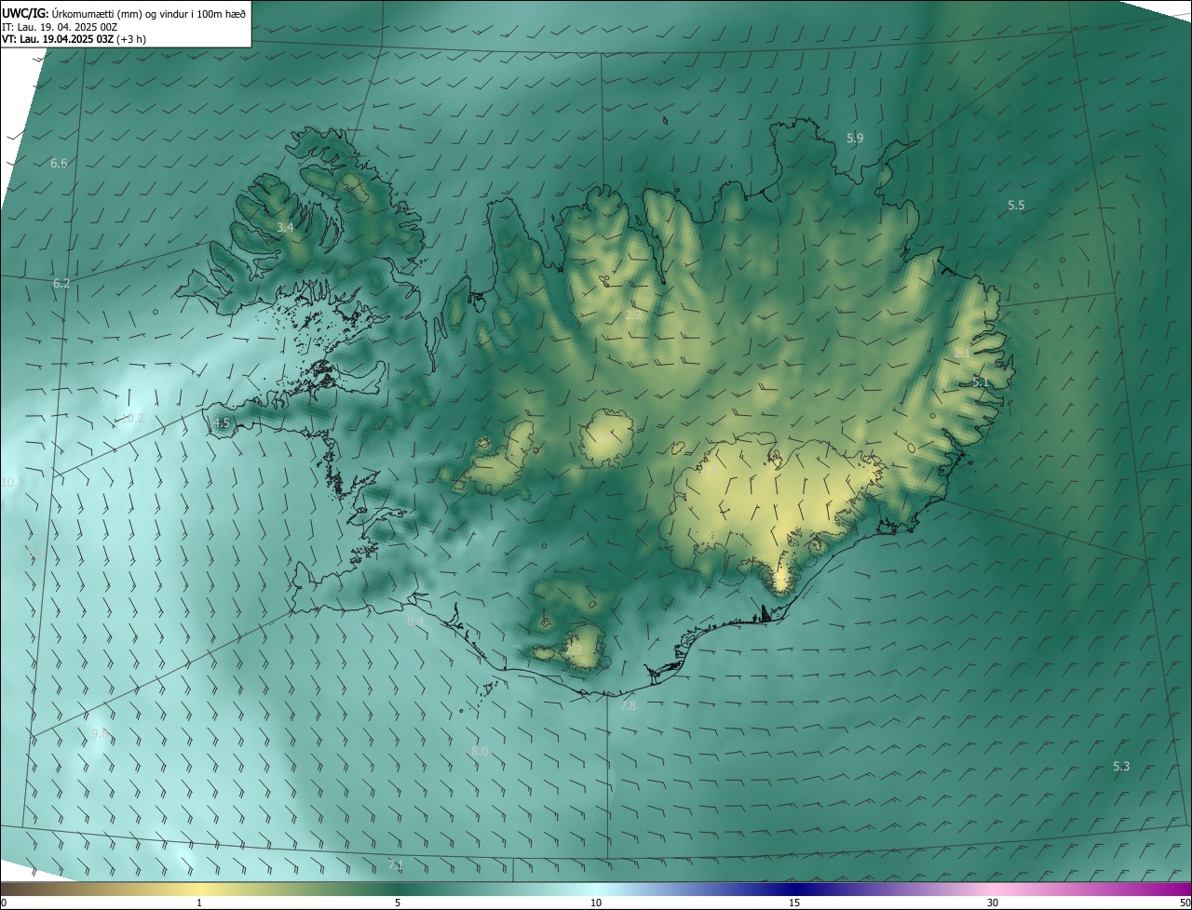
Task: Click the 5.5 map value
Action: point(1016,206)
